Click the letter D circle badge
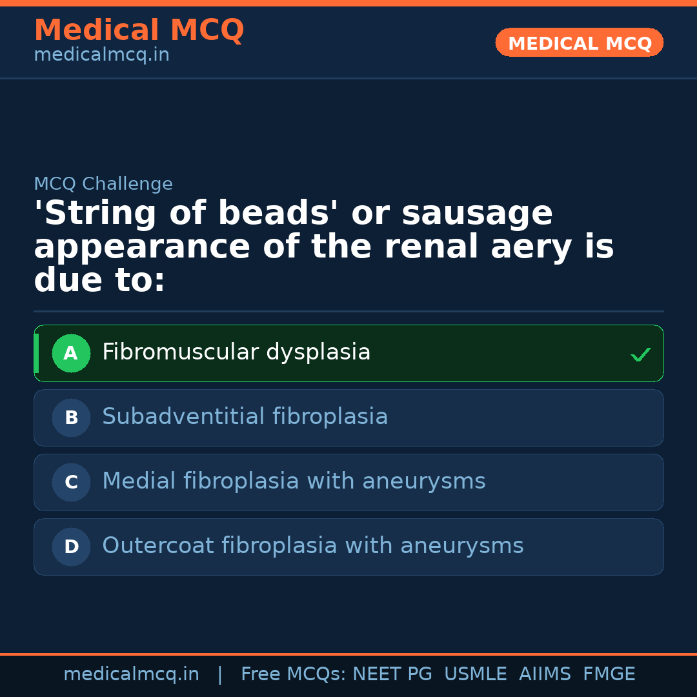 71,547
